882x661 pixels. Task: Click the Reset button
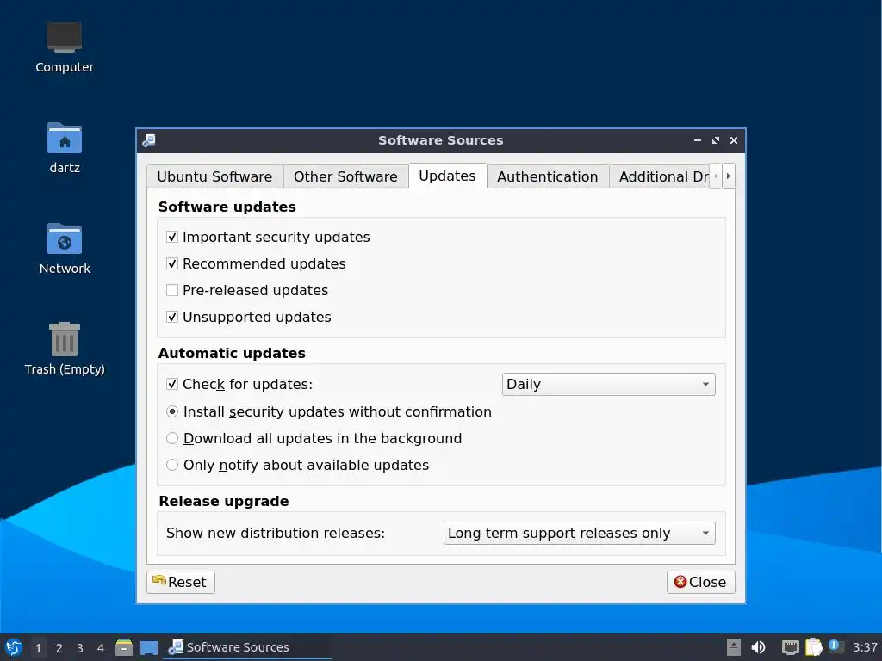pyautogui.click(x=181, y=583)
